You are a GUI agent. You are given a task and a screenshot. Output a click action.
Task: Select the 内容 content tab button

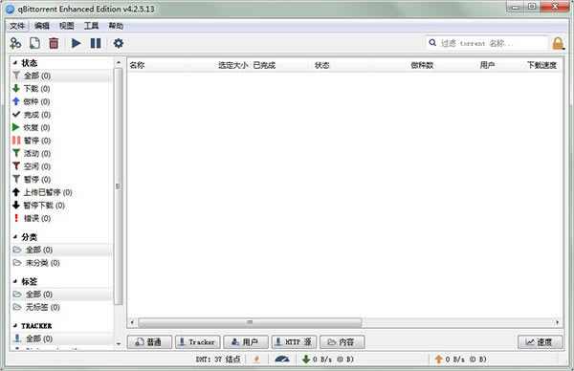point(342,342)
